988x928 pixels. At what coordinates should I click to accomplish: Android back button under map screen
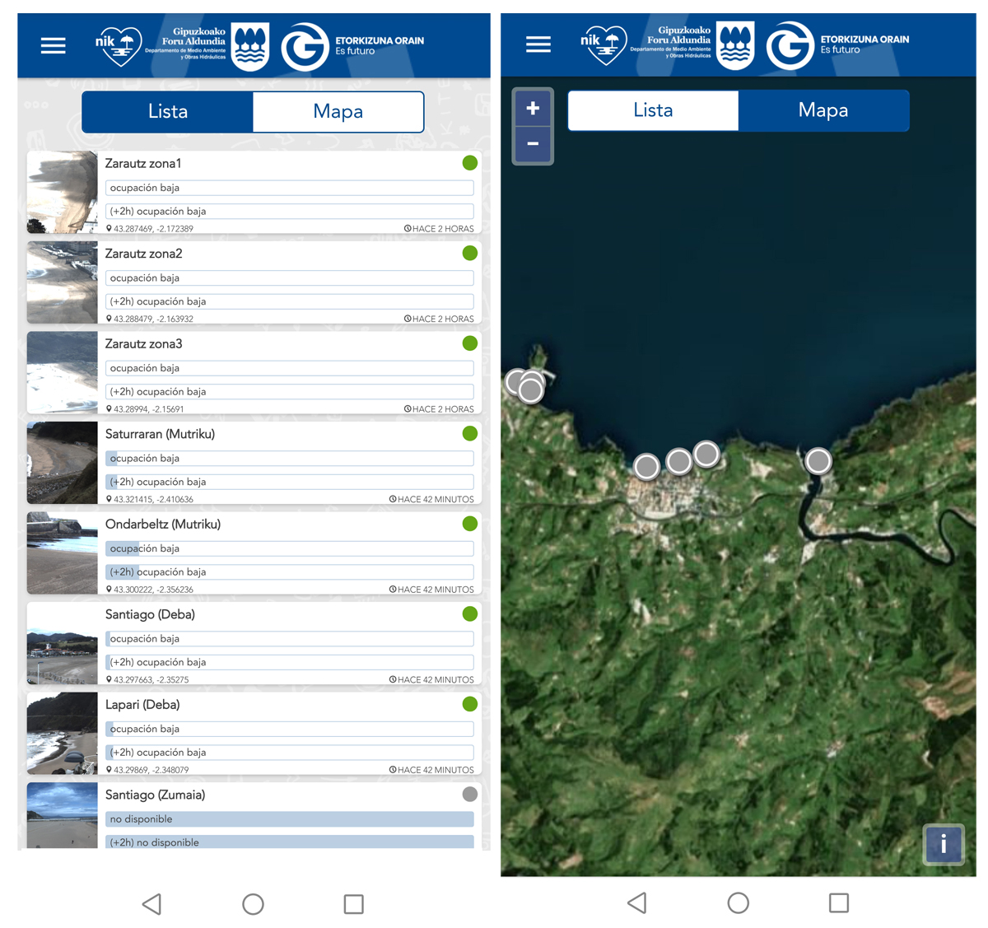pos(636,902)
